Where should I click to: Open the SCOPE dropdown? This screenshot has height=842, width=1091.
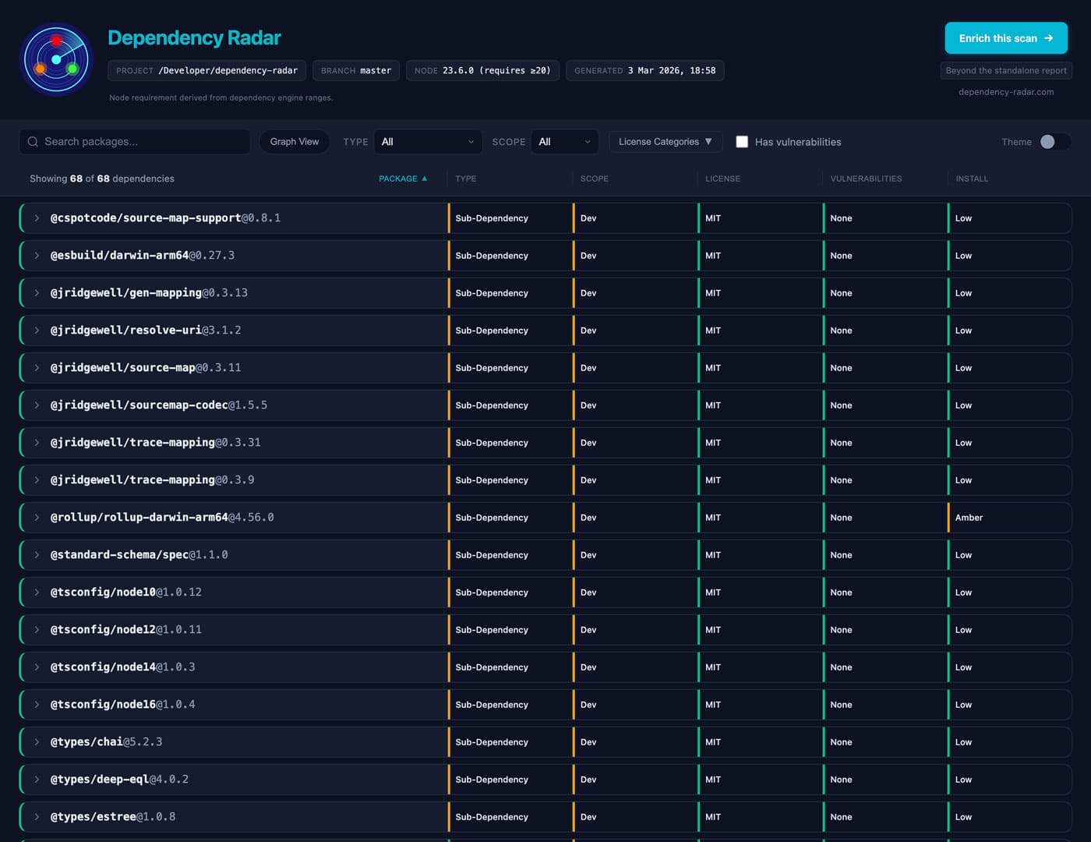[x=564, y=141]
